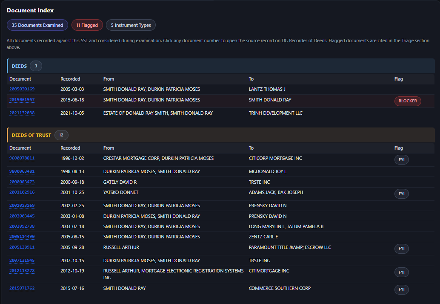Open the 11 Flagged filter pill
This screenshot has height=304, width=440.
point(87,25)
